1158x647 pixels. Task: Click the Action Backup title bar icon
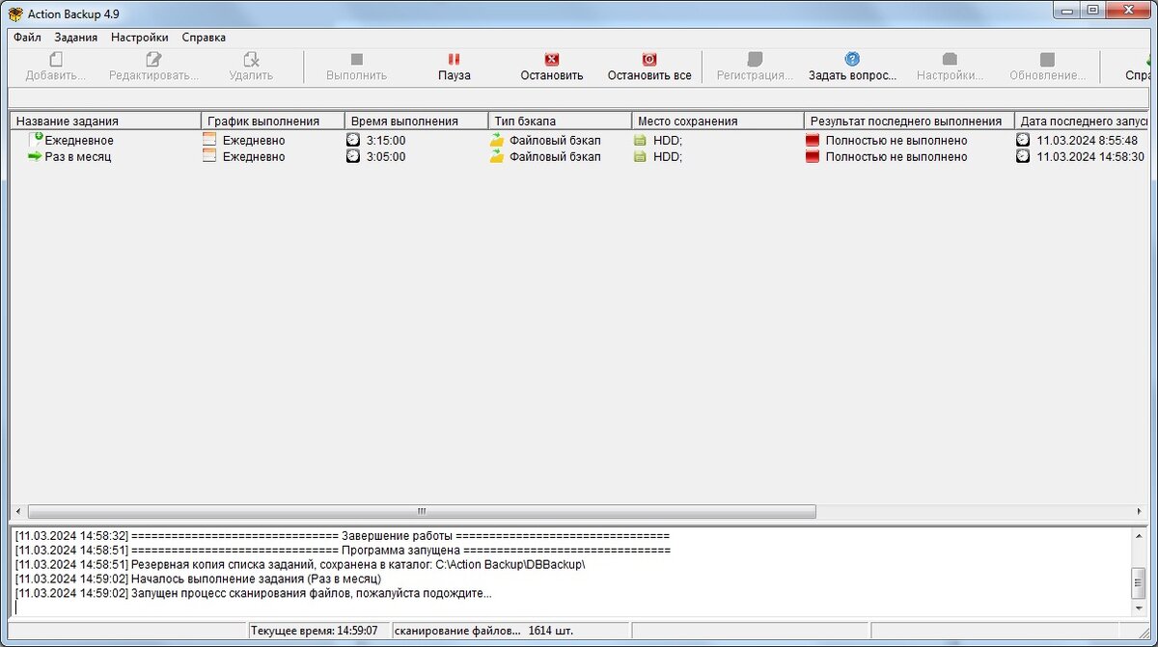pyautogui.click(x=15, y=13)
